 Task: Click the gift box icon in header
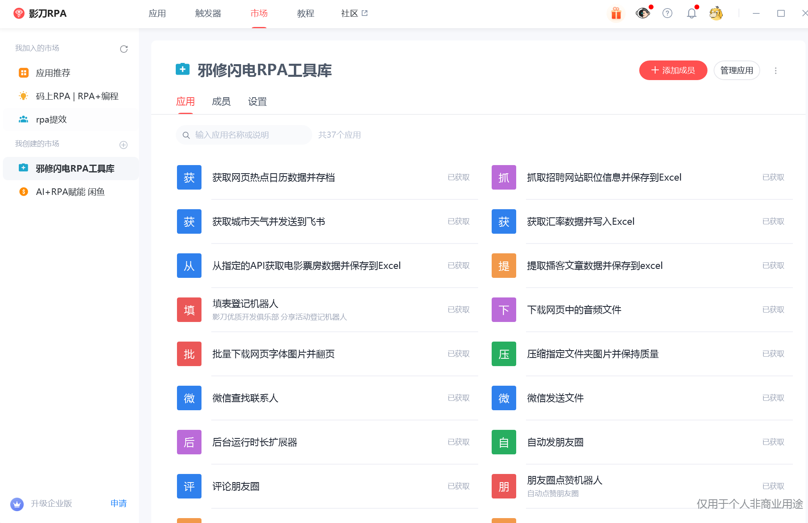click(x=616, y=13)
